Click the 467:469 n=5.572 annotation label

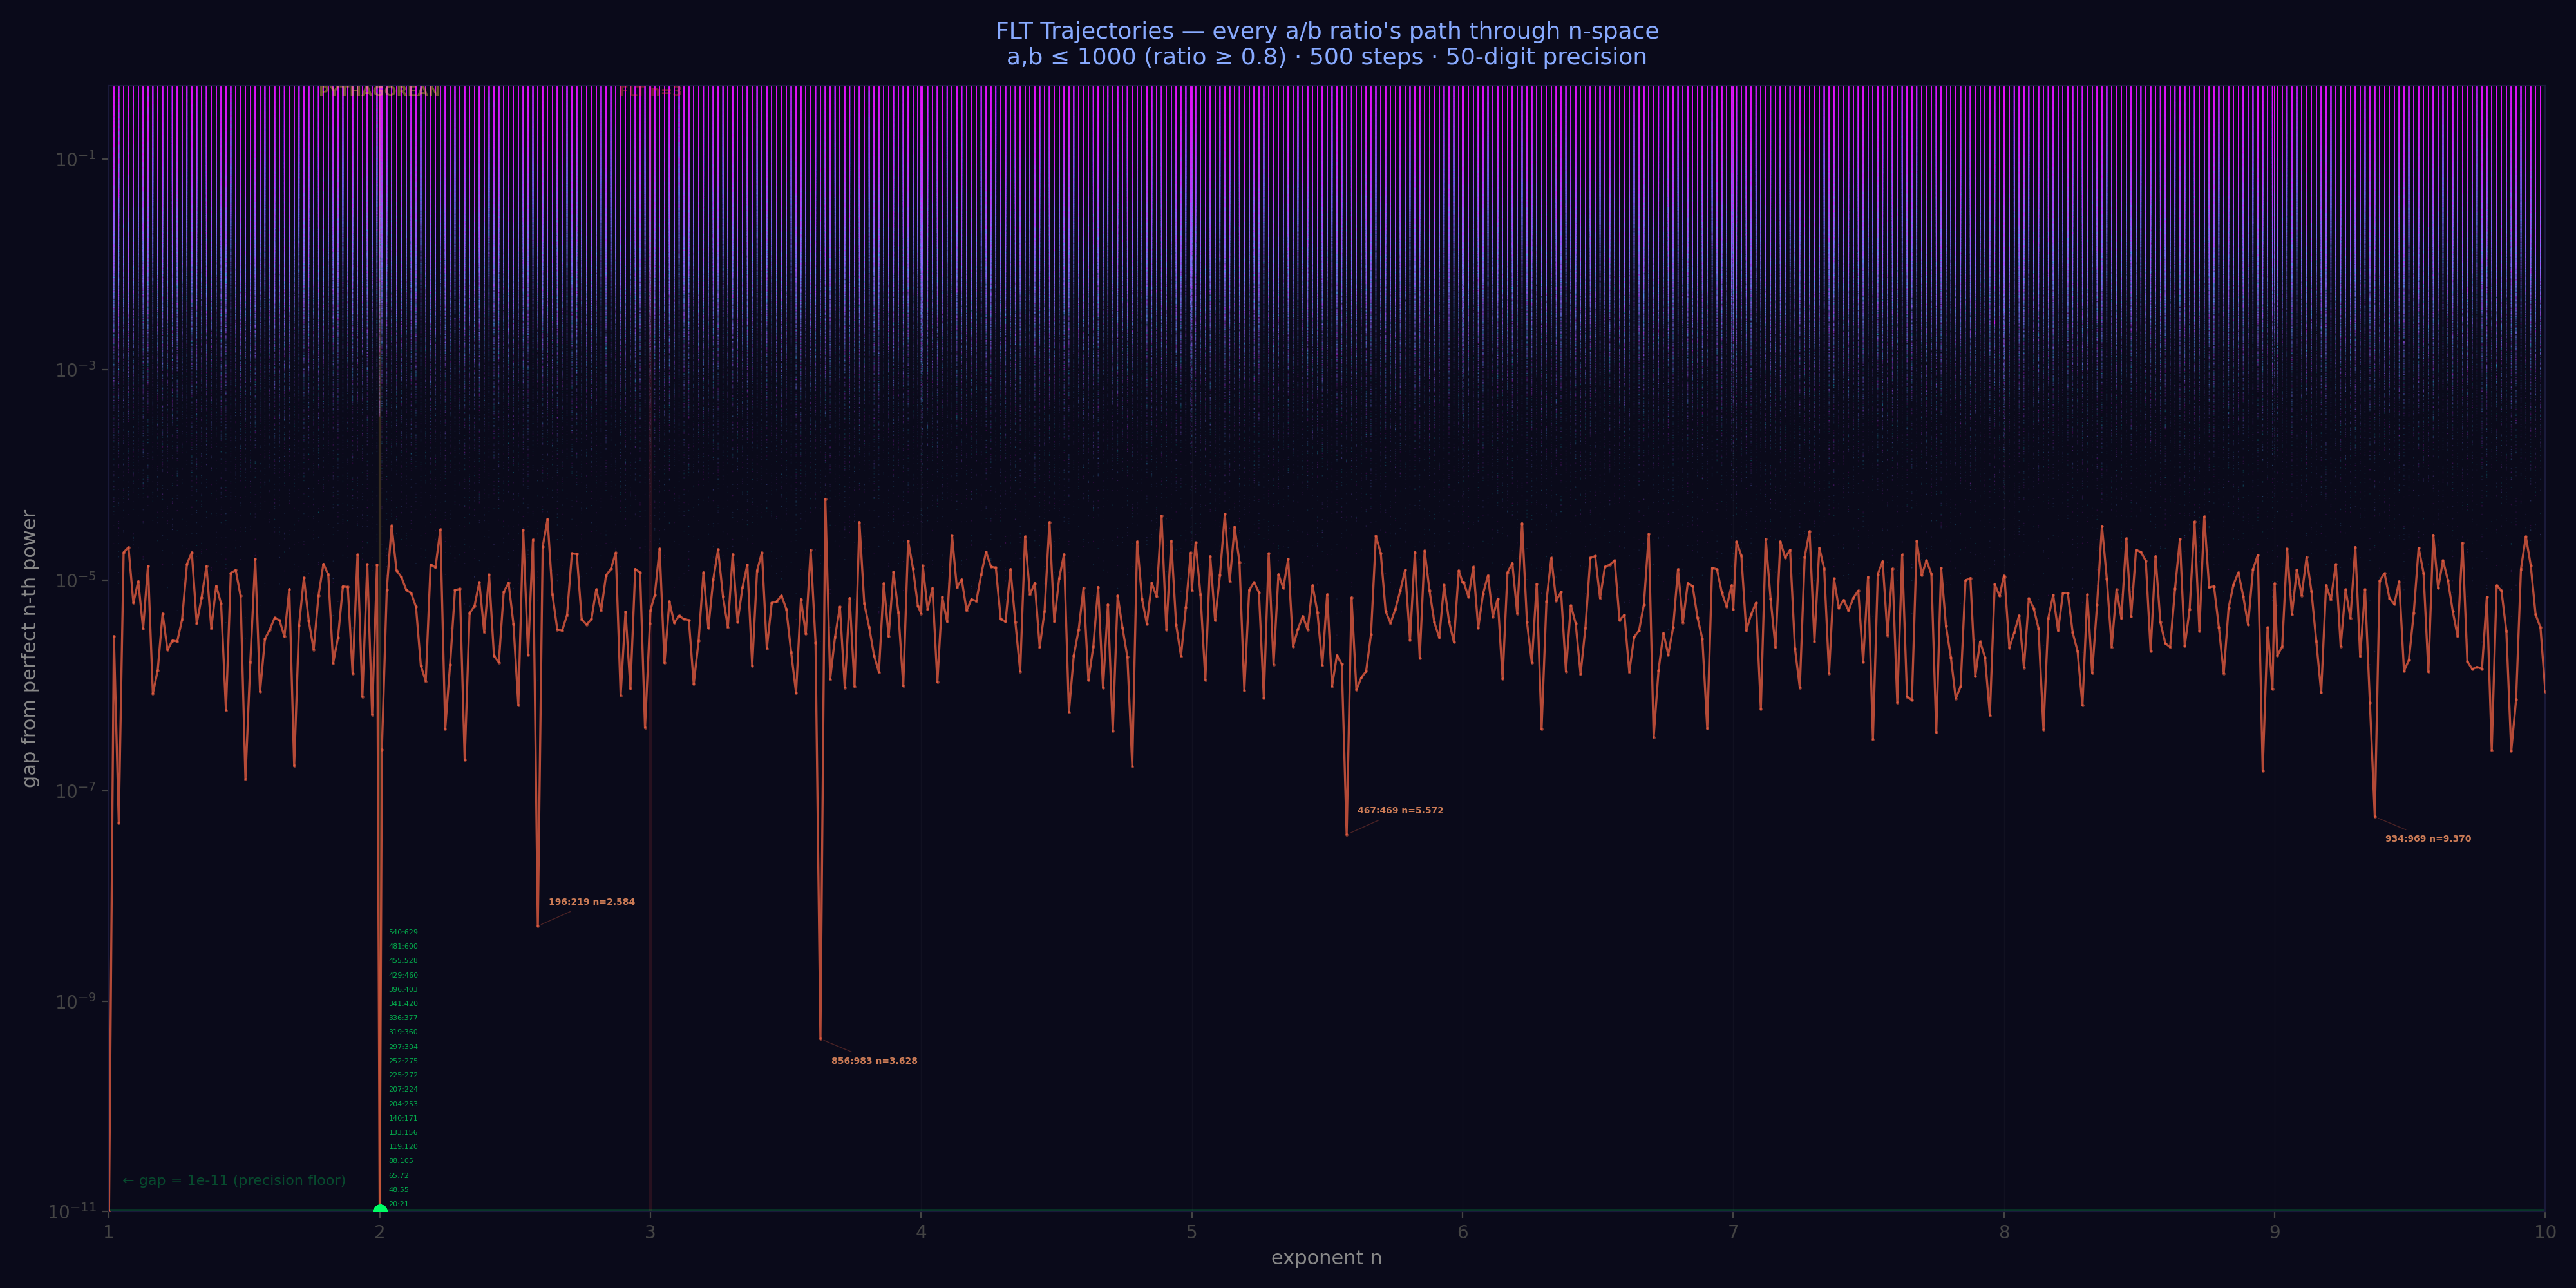[1400, 811]
